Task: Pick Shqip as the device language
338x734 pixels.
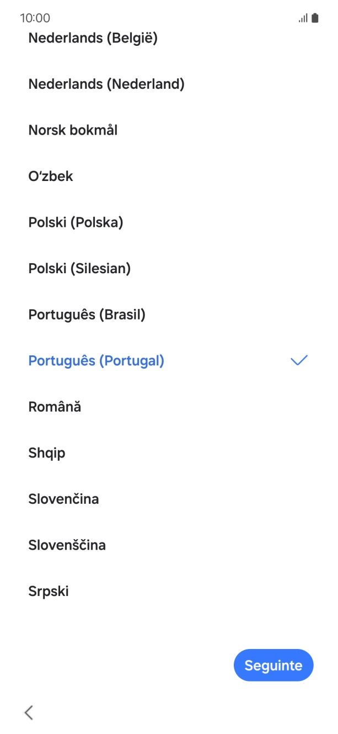Action: tap(47, 453)
